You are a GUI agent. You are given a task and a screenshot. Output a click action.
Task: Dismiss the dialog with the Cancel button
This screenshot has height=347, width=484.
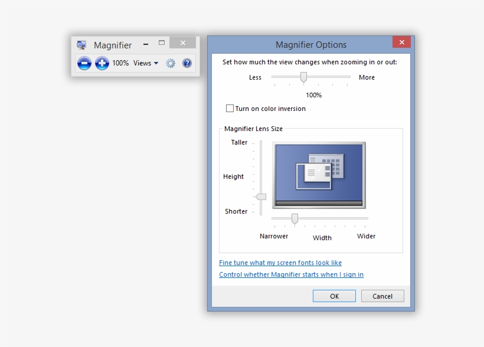point(382,296)
